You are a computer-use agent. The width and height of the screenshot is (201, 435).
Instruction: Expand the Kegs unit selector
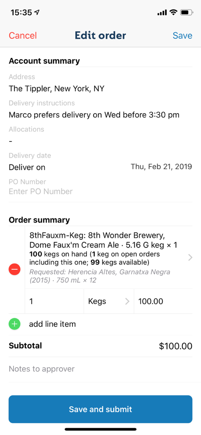click(x=109, y=301)
